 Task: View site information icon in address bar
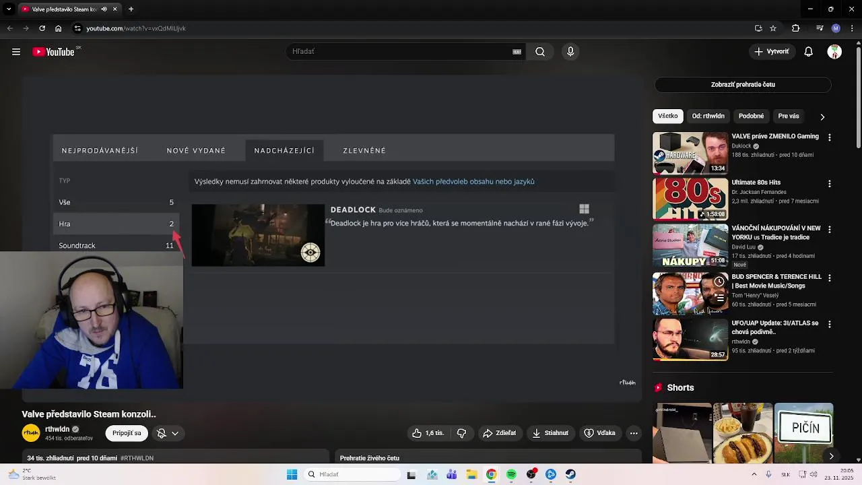tap(77, 28)
